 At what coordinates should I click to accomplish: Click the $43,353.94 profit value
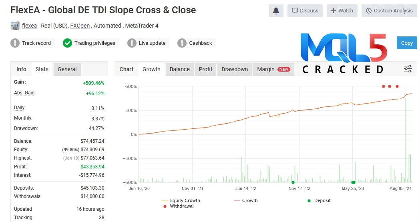pos(92,167)
